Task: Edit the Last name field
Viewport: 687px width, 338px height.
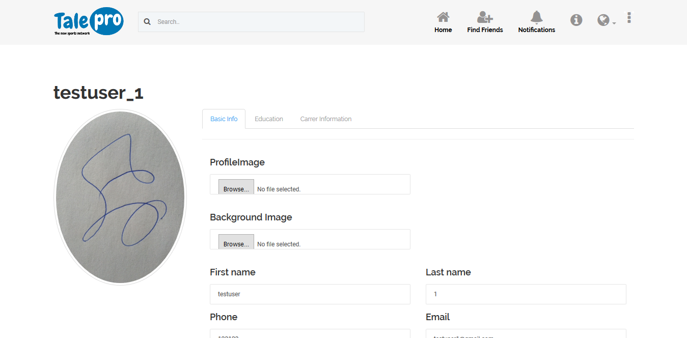Action: [526, 294]
